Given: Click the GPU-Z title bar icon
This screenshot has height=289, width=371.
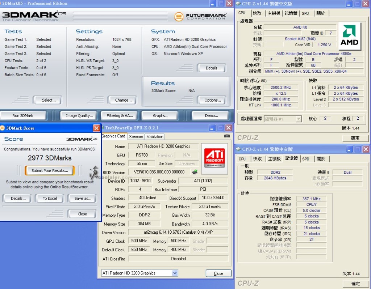Looking at the screenshot, I should 103,128.
